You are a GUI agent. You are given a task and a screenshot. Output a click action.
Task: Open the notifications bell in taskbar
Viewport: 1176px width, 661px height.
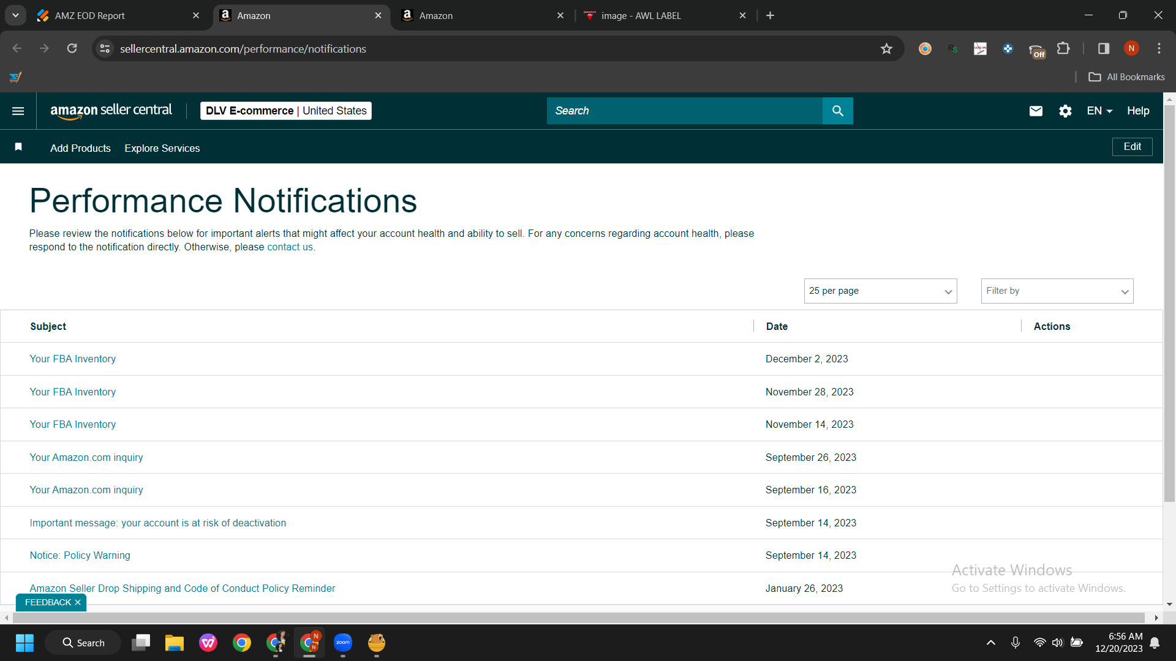pos(1155,643)
